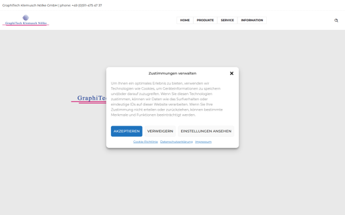
Task: Open the PRODUKTE menu item
Action: click(205, 20)
